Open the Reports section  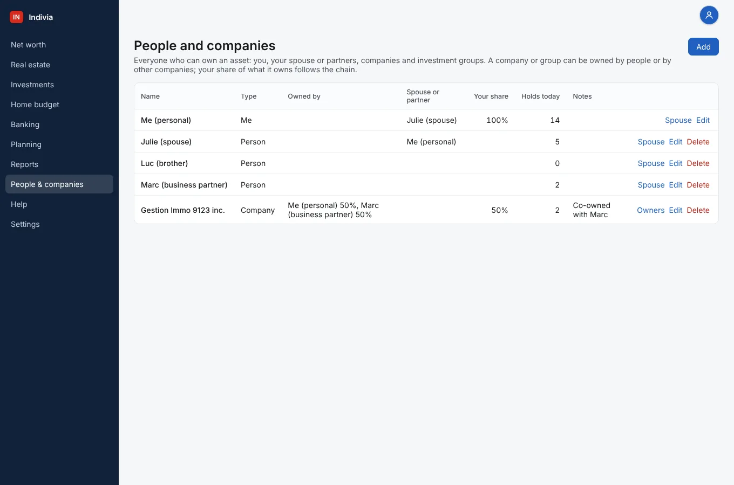click(59, 164)
